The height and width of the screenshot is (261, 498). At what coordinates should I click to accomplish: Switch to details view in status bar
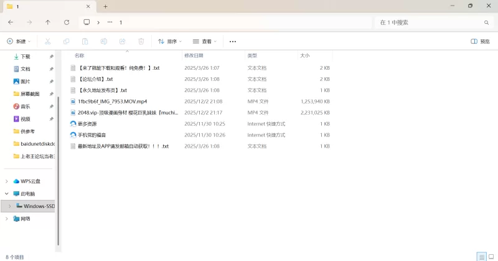[x=481, y=257]
